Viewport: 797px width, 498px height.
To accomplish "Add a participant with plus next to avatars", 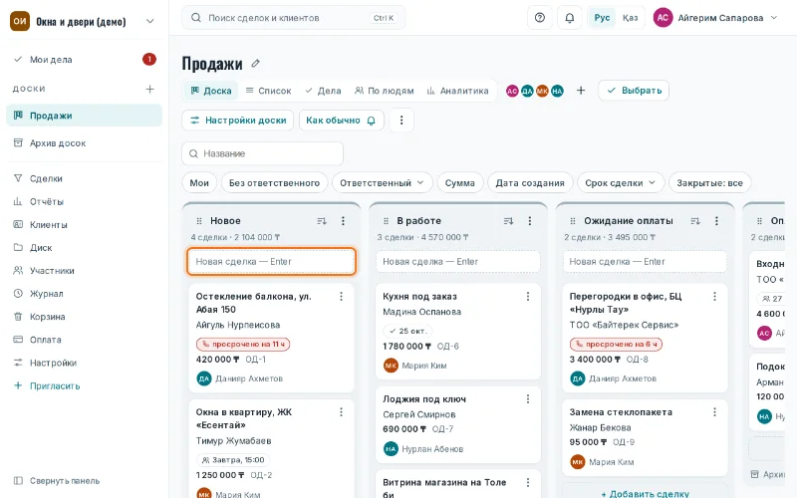I will [x=581, y=91].
